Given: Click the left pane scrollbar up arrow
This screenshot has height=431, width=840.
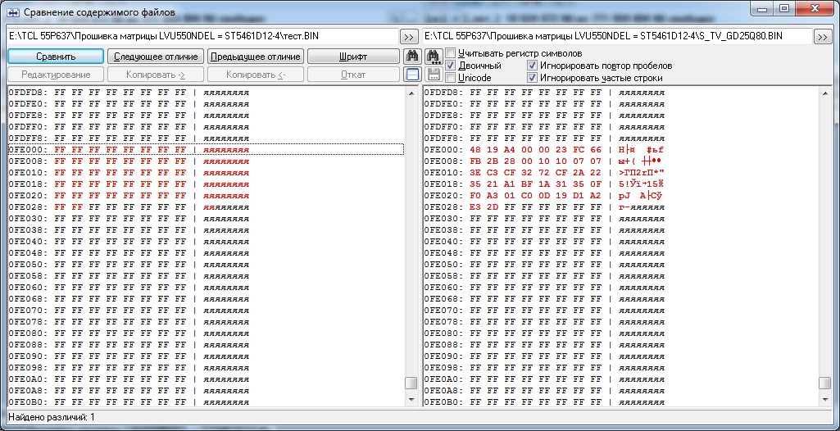Looking at the screenshot, I should pos(411,93).
